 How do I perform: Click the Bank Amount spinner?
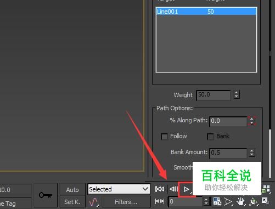pyautogui.click(x=252, y=152)
